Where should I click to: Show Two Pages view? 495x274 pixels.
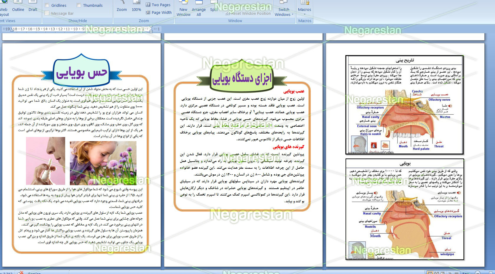click(158, 5)
